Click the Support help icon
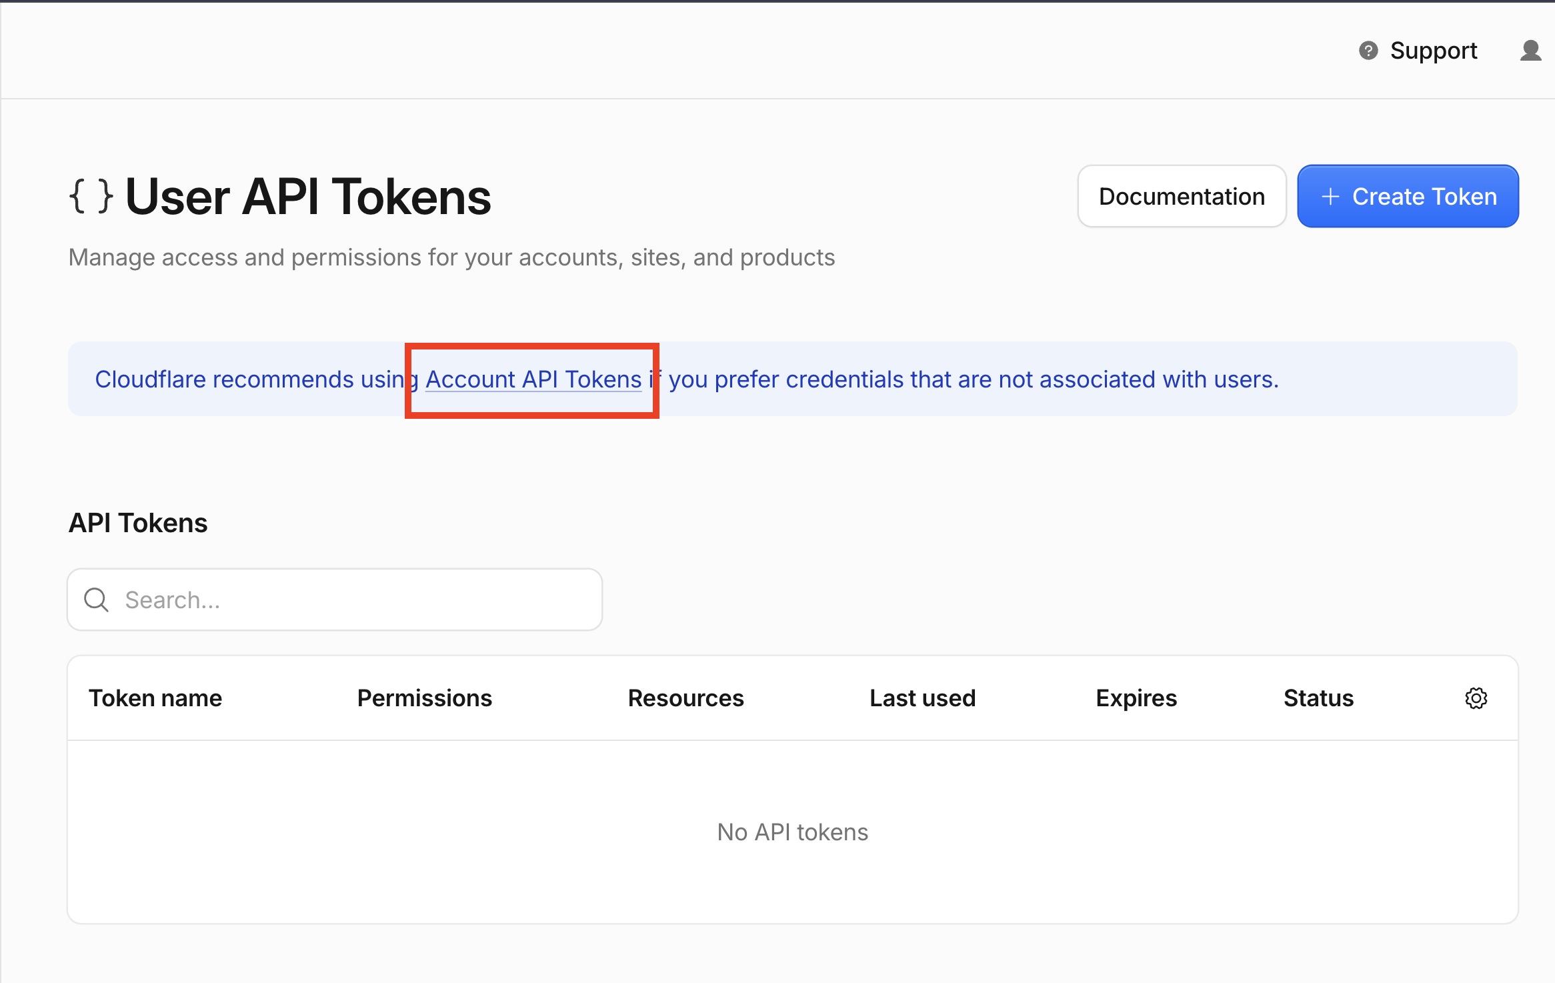 pos(1368,51)
